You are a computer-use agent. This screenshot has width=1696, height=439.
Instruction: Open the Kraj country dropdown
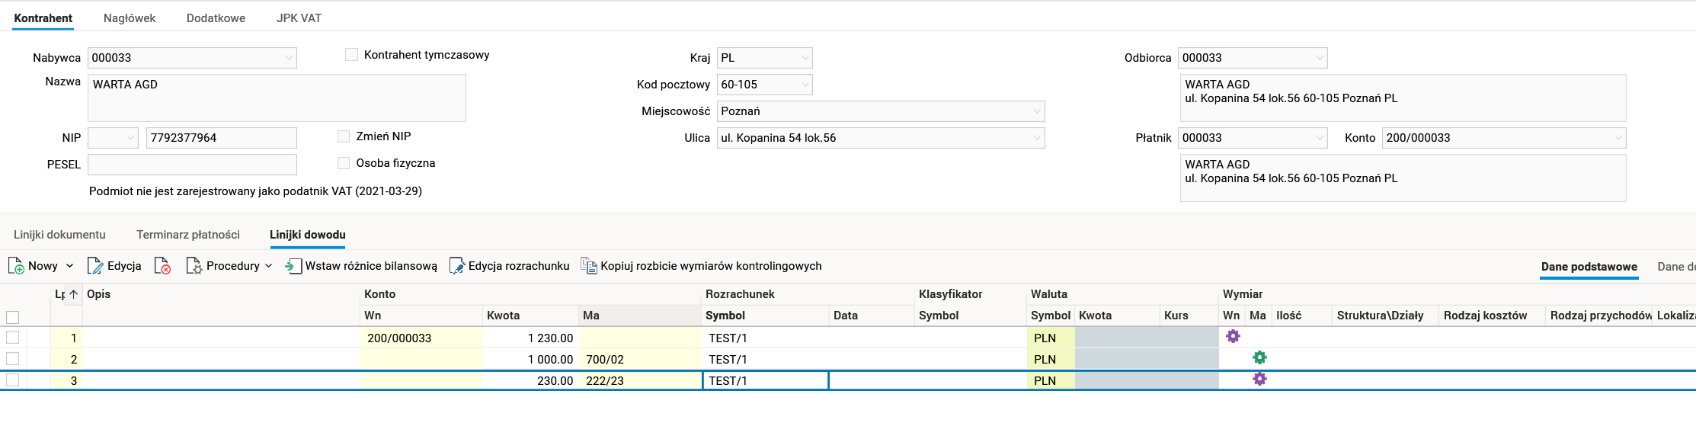[805, 58]
